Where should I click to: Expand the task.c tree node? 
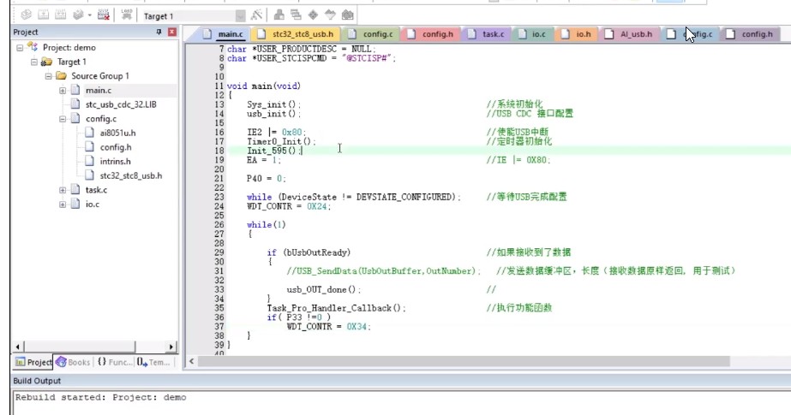click(x=63, y=190)
